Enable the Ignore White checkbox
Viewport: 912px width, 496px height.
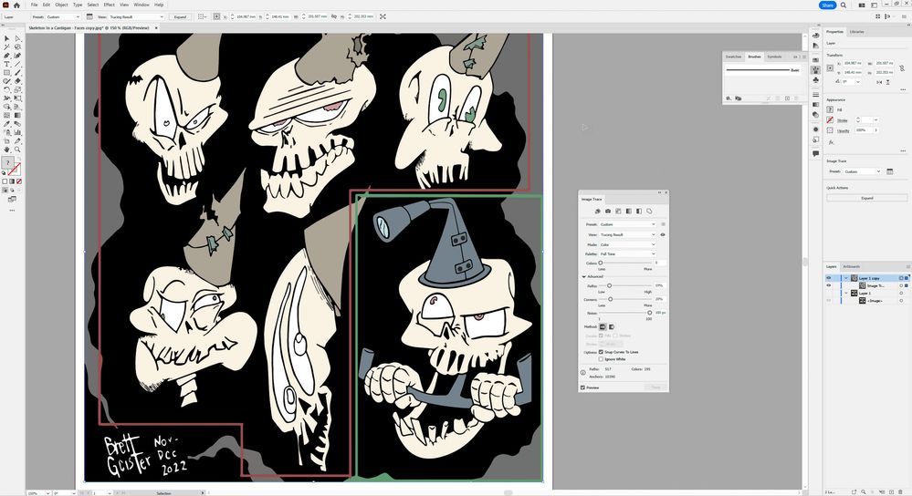(601, 359)
